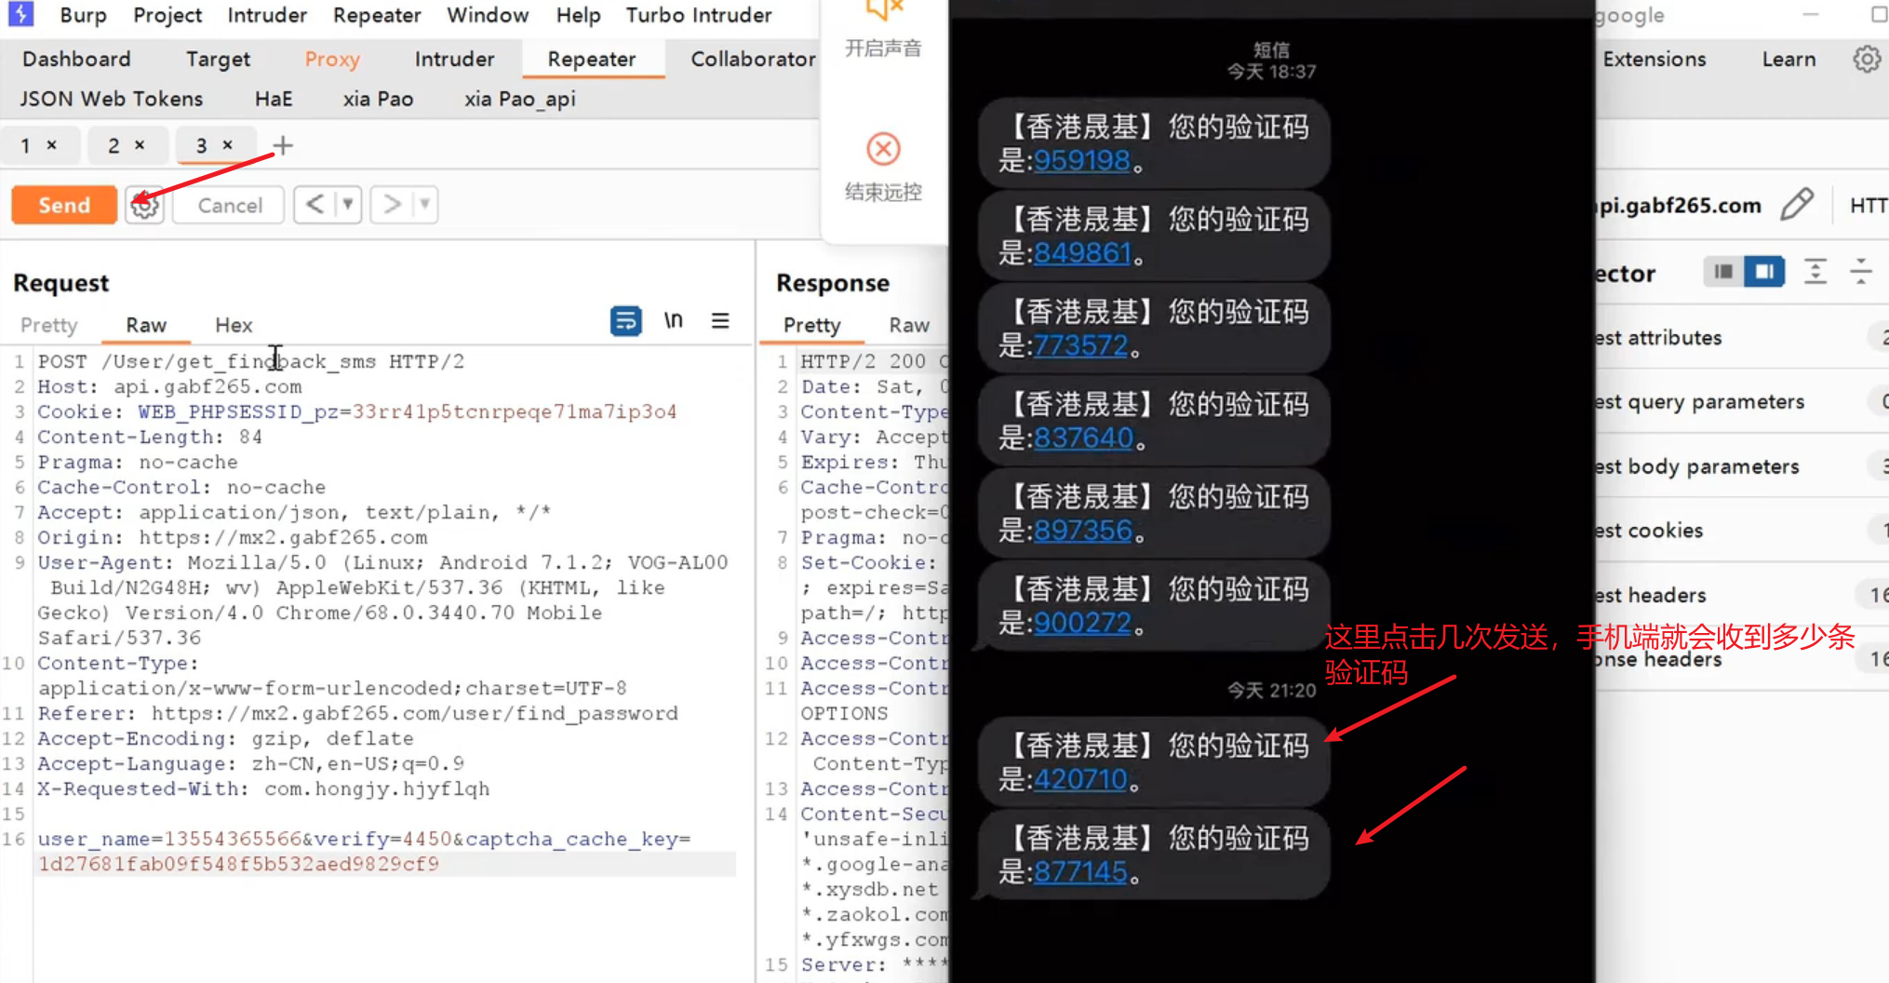The image size is (1889, 983).
Task: Click the orange Send button
Action: [64, 205]
